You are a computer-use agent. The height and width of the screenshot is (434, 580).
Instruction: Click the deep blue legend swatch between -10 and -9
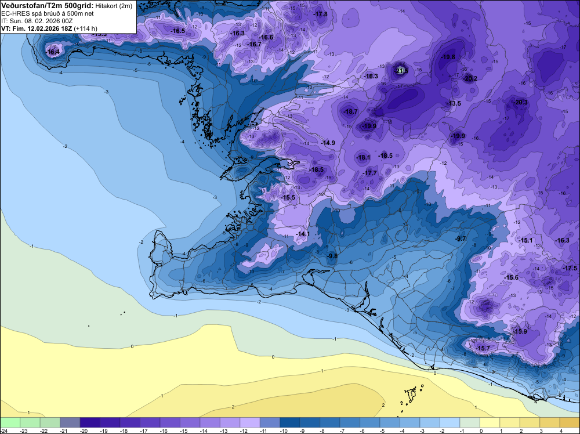[x=289, y=422]
